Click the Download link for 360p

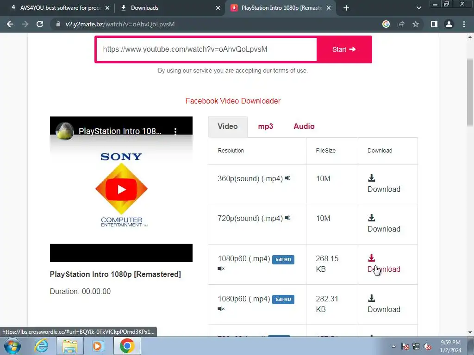click(384, 189)
